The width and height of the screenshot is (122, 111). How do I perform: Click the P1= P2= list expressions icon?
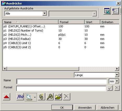[x=115, y=11]
